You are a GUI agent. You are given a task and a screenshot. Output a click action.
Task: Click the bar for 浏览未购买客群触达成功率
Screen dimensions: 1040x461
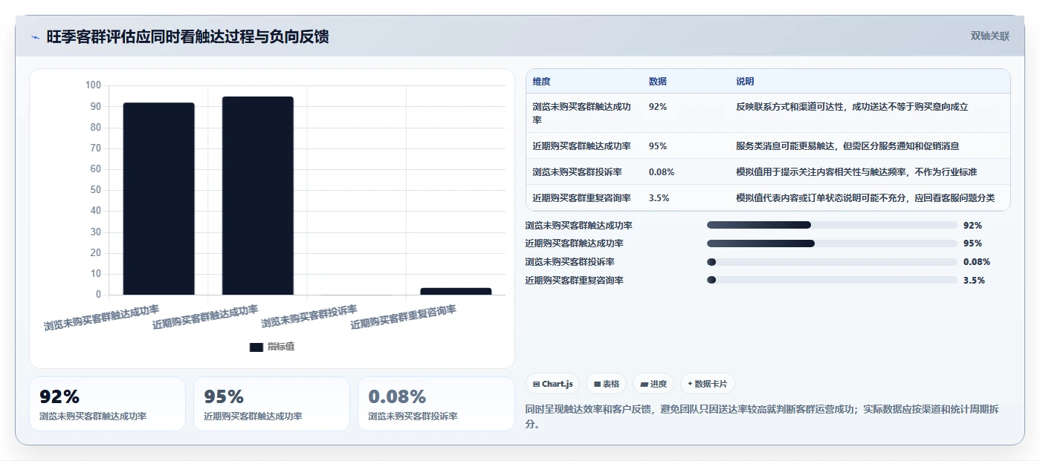158,199
